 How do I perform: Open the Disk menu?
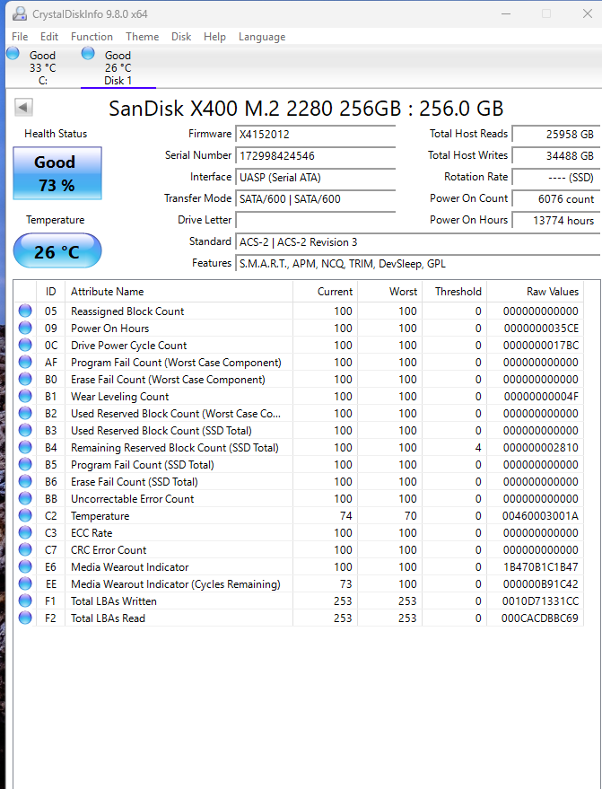click(181, 37)
